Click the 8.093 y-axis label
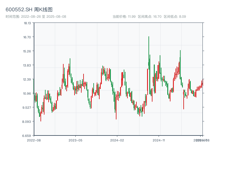Viewport: 225px width, 169px height. pos(26,122)
